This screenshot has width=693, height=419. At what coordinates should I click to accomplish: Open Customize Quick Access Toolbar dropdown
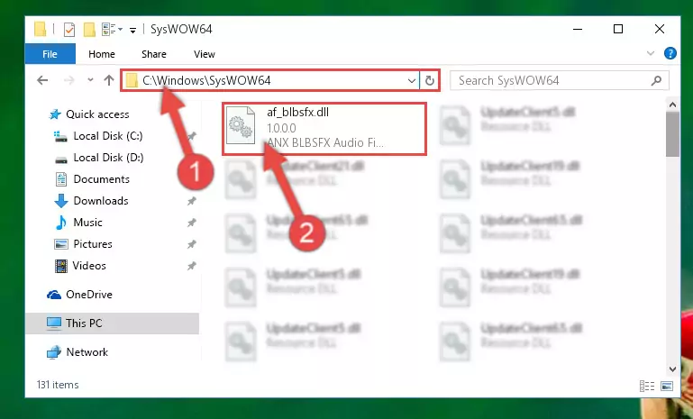132,30
